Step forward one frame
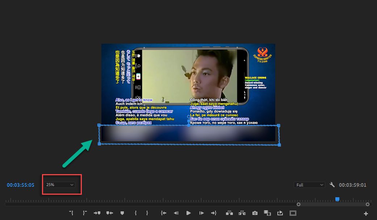This screenshot has height=220, width=377. point(201,213)
